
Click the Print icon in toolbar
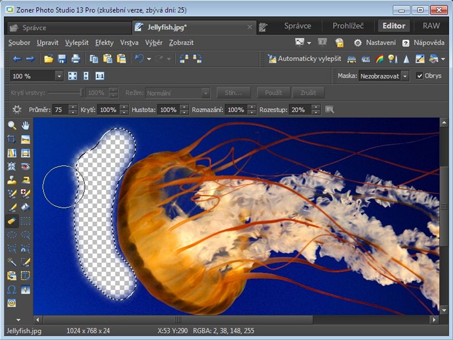pos(75,59)
